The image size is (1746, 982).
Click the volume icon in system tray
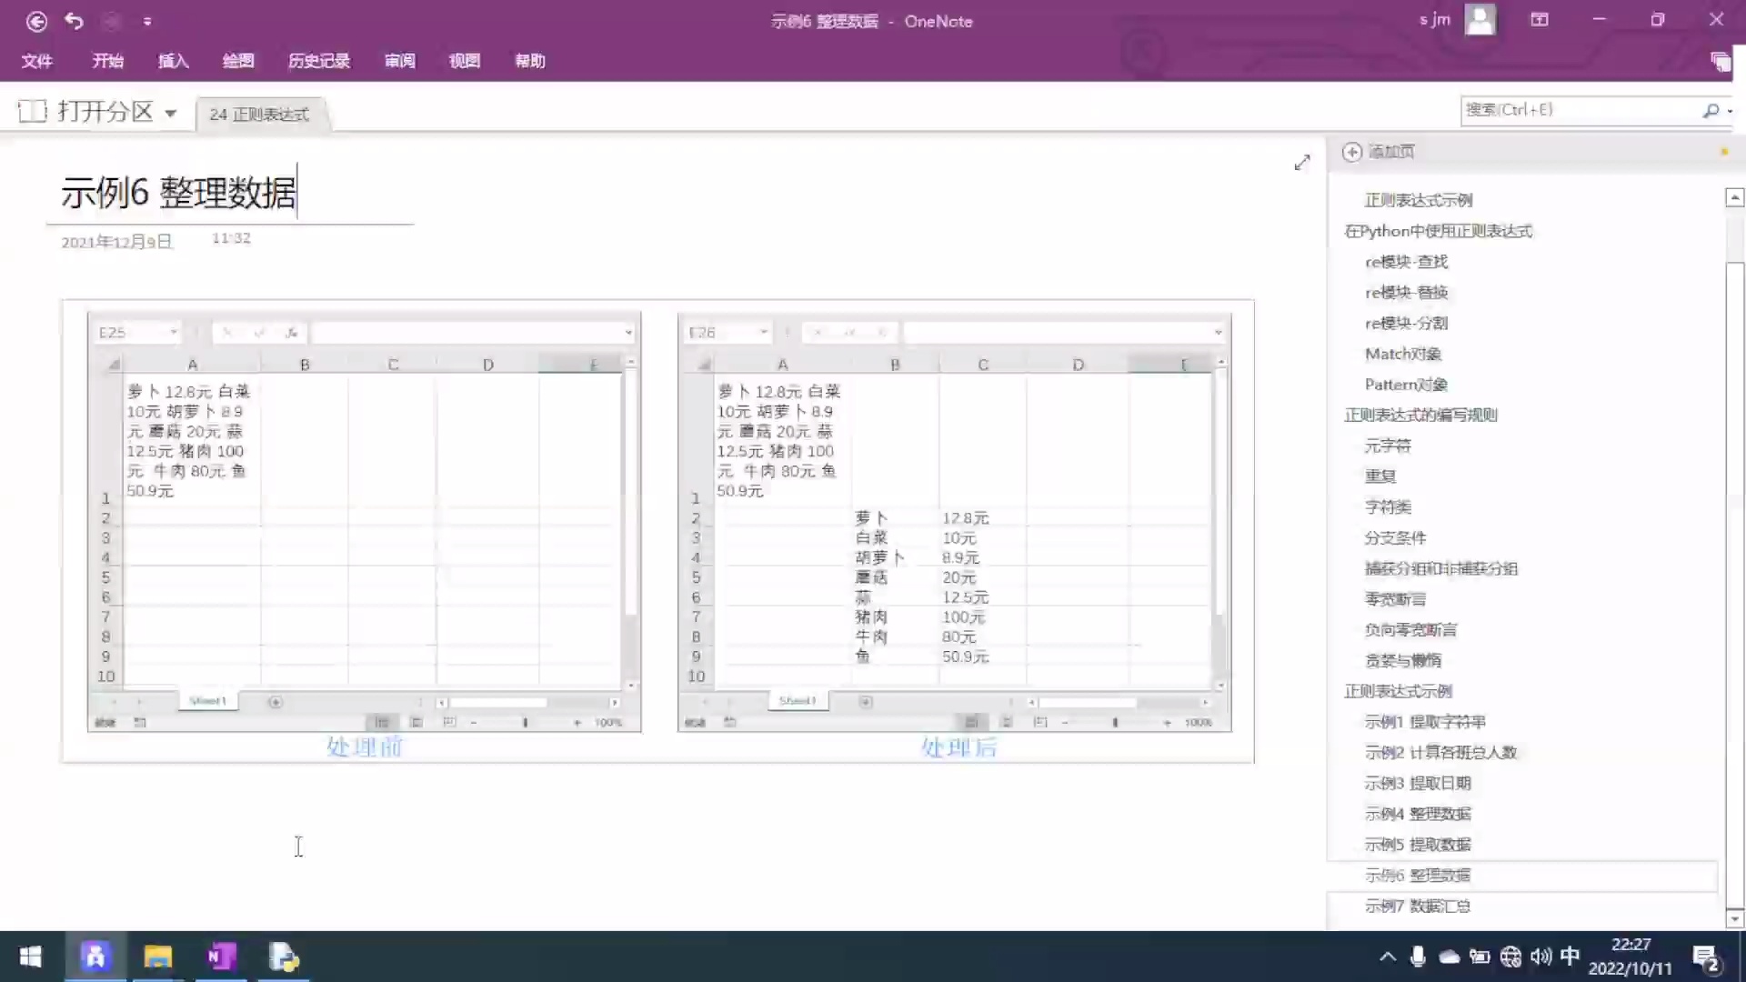[1540, 957]
